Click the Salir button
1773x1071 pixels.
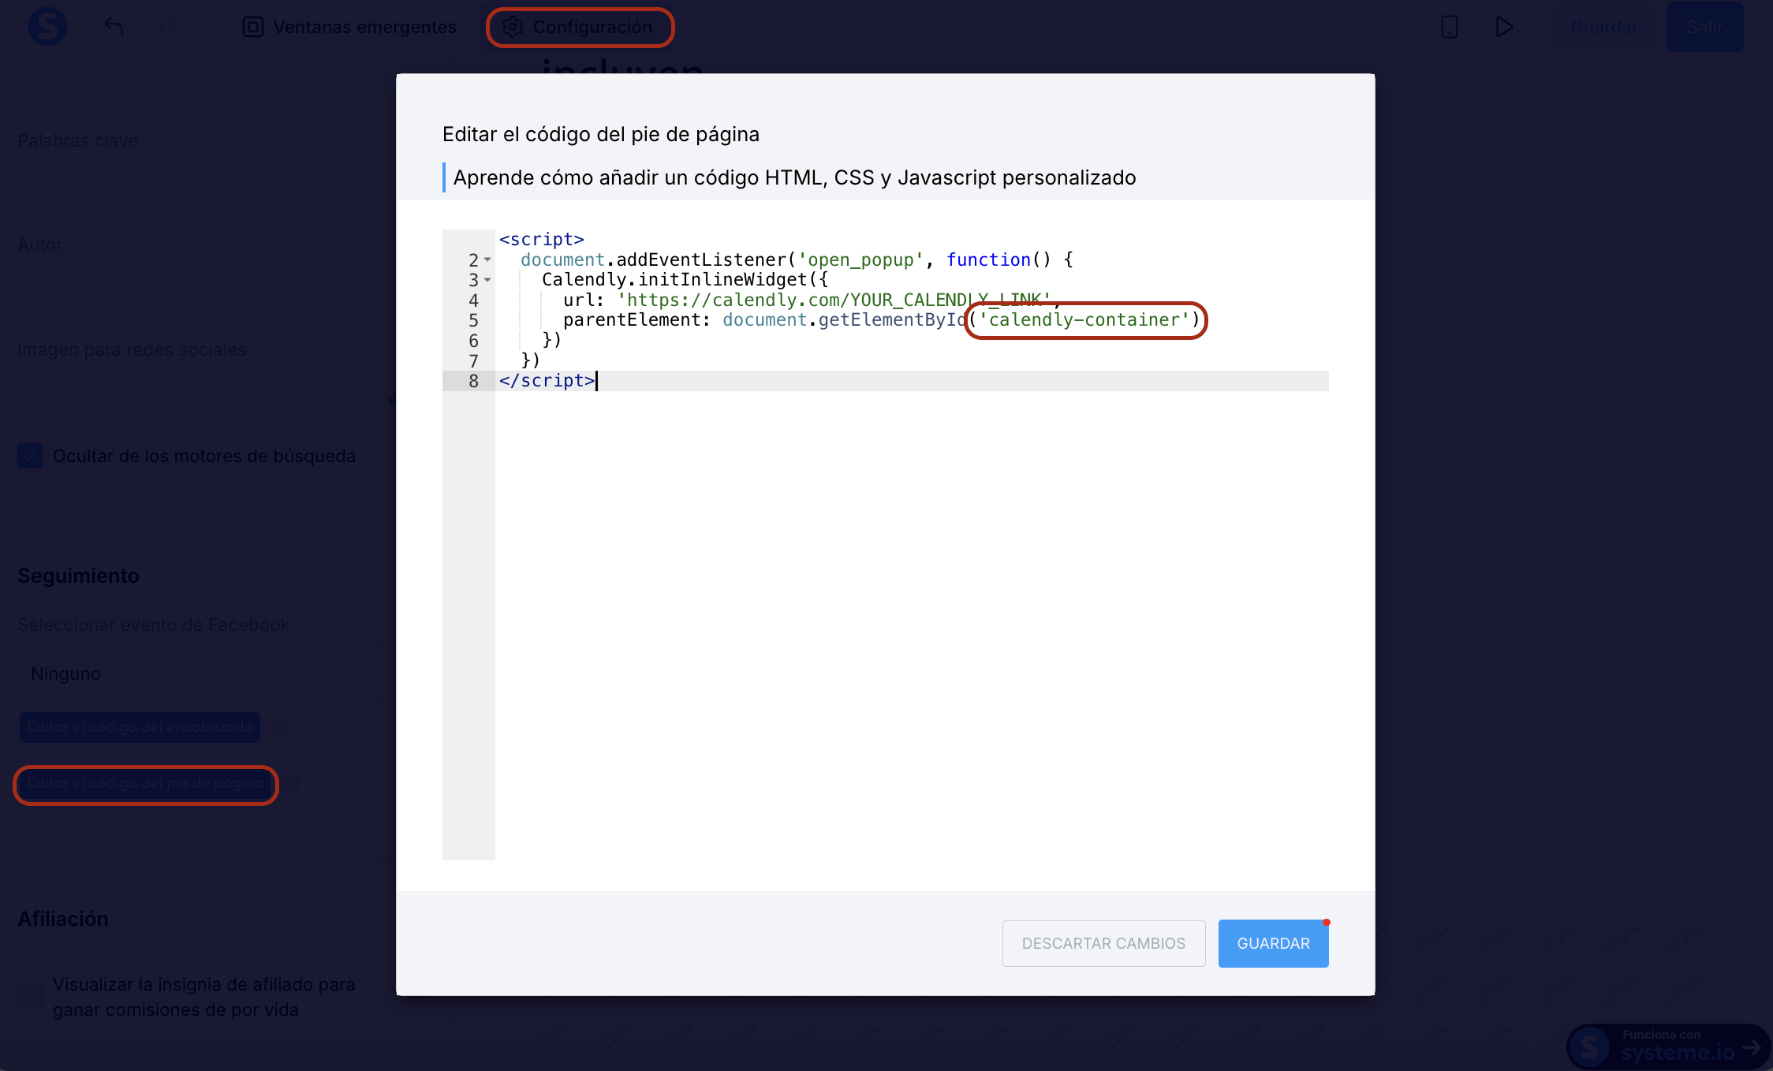1704,27
